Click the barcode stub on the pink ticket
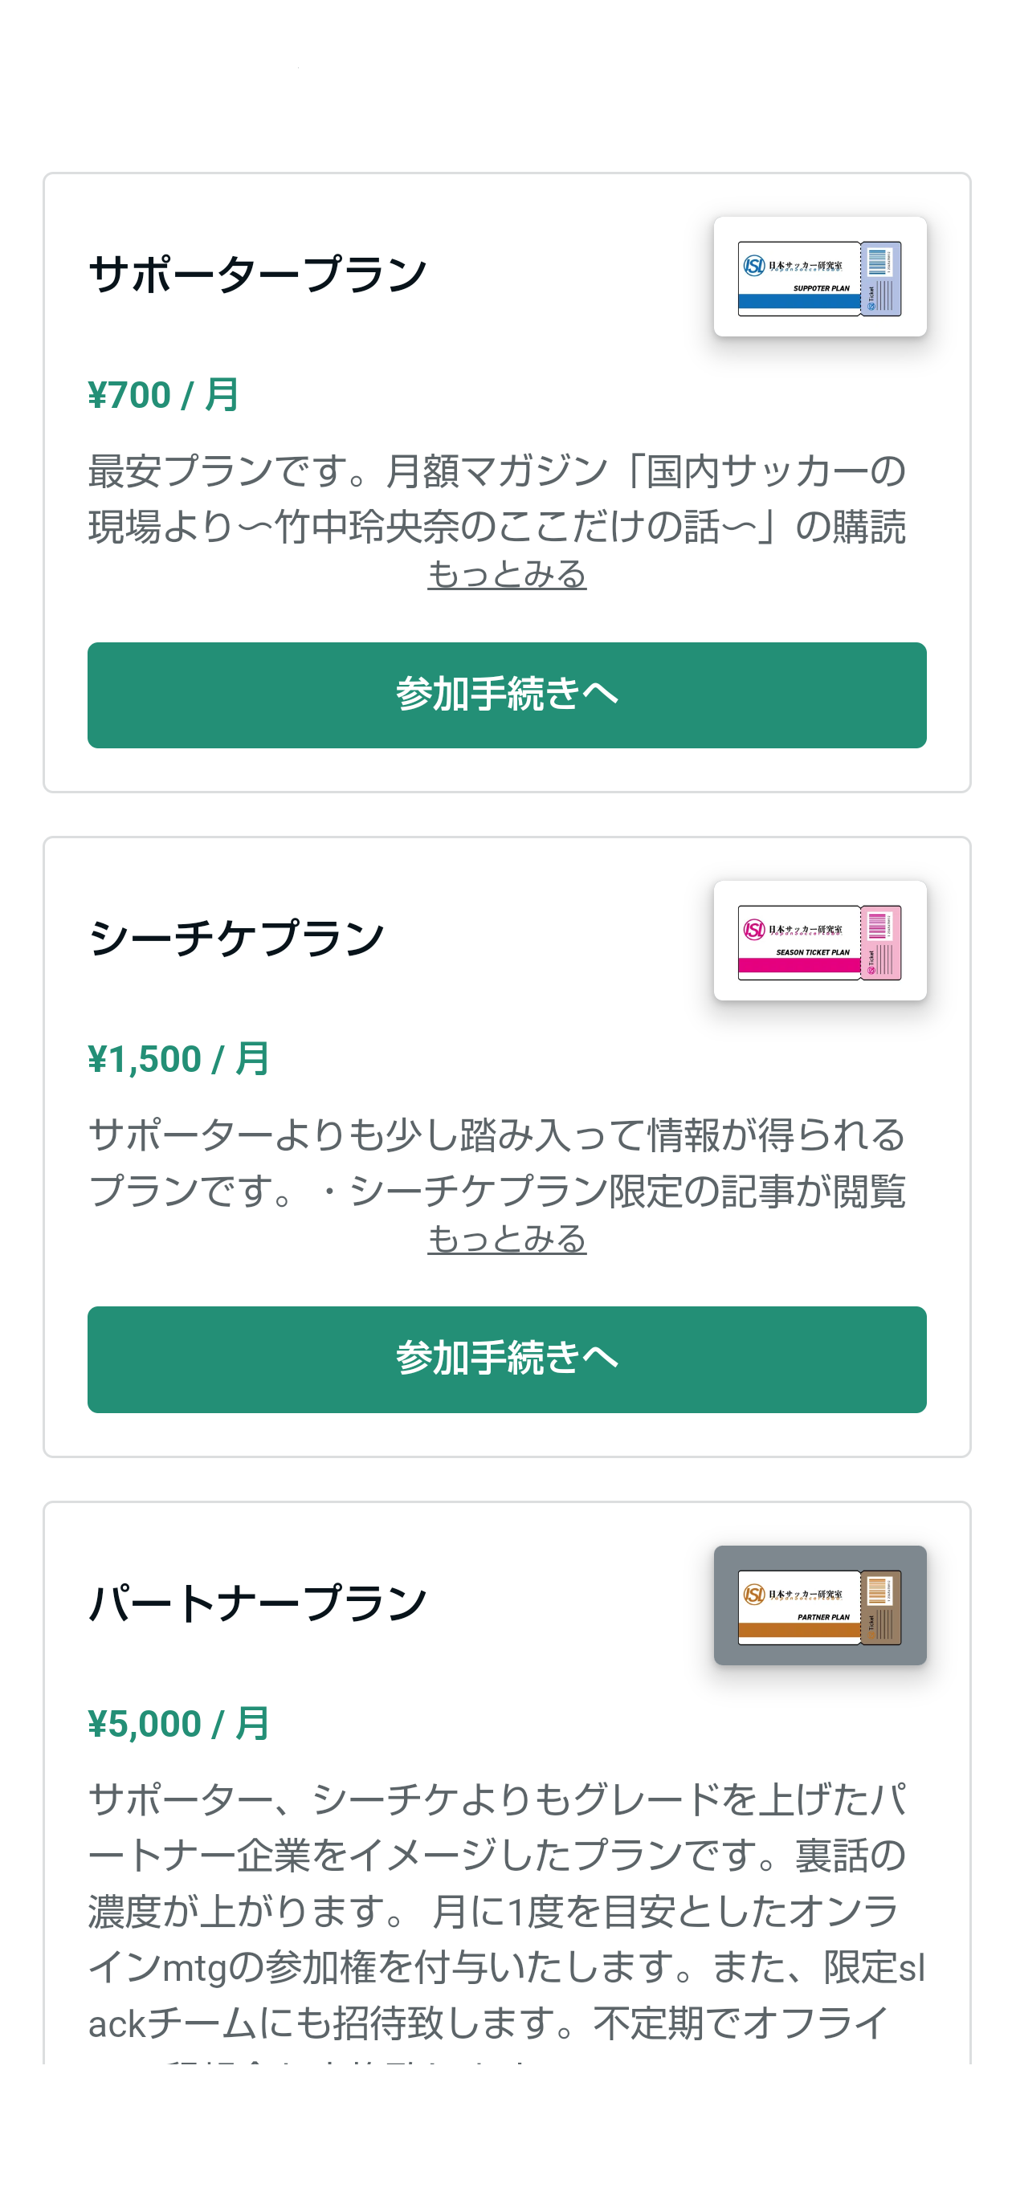This screenshot has width=1012, height=2192. (x=882, y=943)
